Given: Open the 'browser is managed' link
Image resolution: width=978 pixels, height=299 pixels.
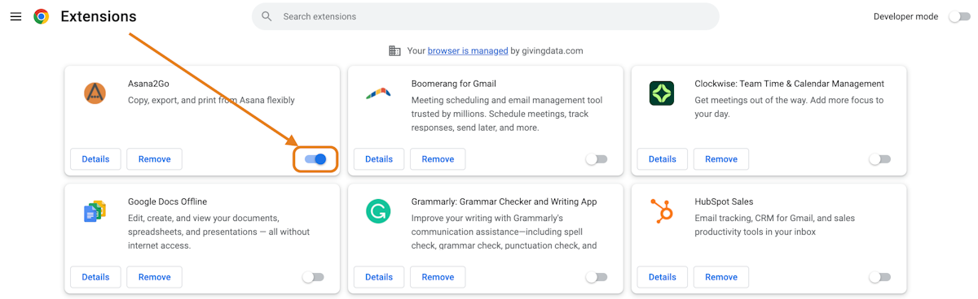Looking at the screenshot, I should coord(468,50).
